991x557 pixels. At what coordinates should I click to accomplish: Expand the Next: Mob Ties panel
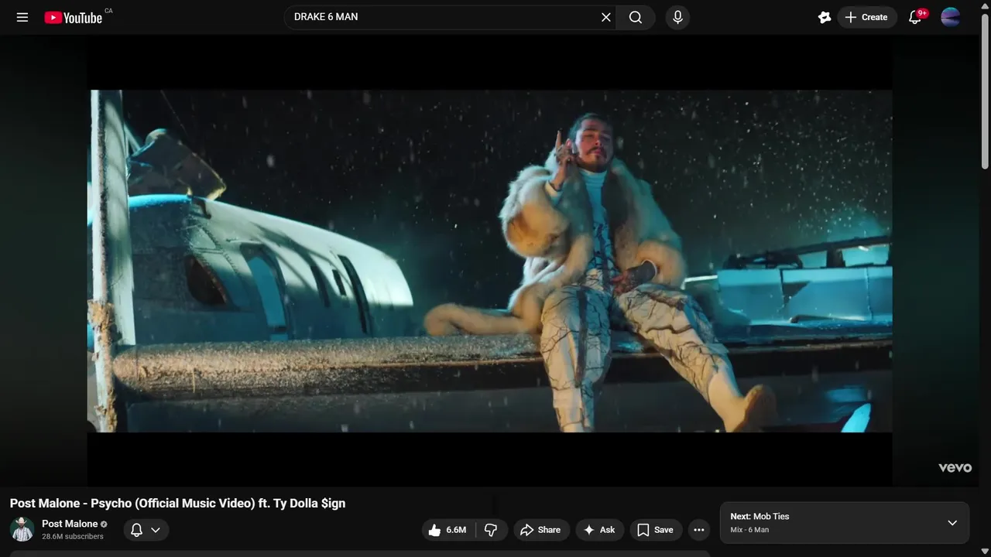pyautogui.click(x=952, y=523)
